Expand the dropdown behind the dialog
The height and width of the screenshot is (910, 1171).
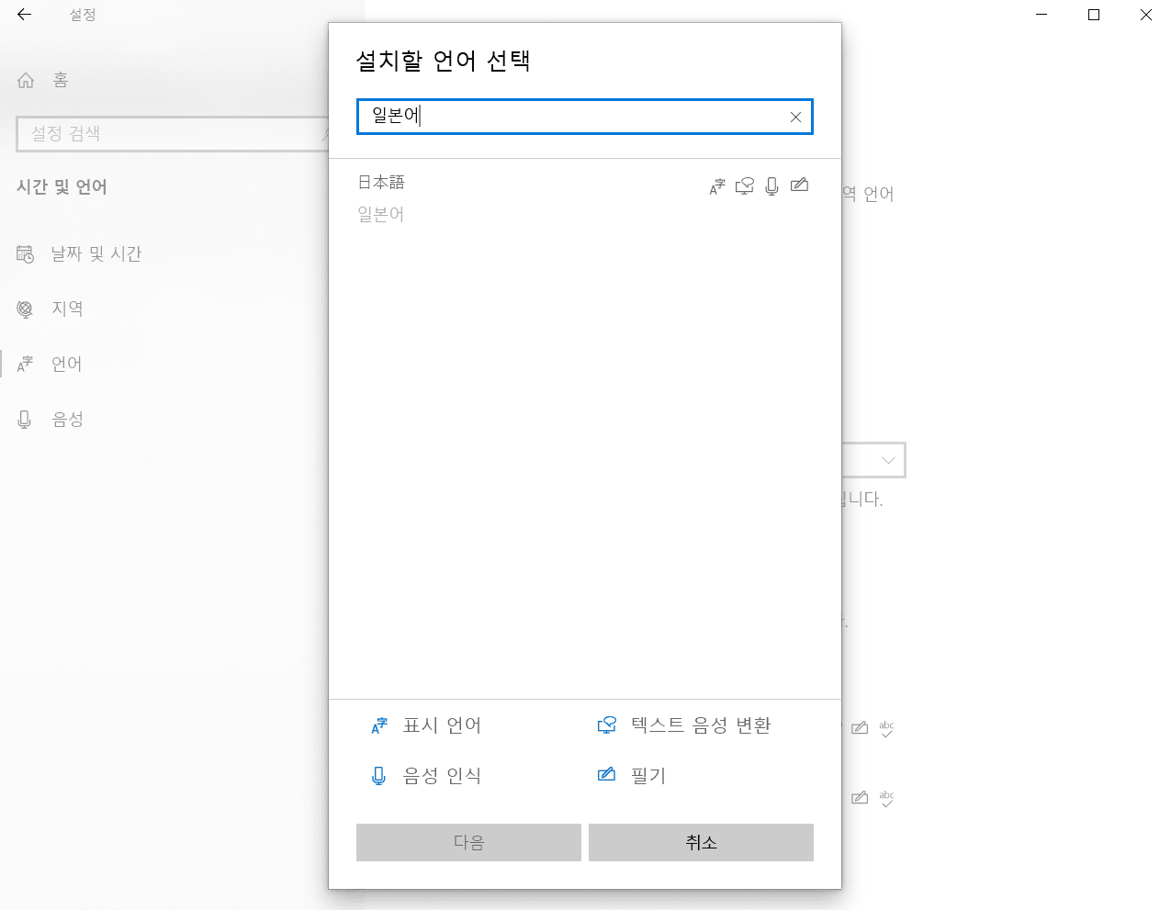pyautogui.click(x=886, y=460)
